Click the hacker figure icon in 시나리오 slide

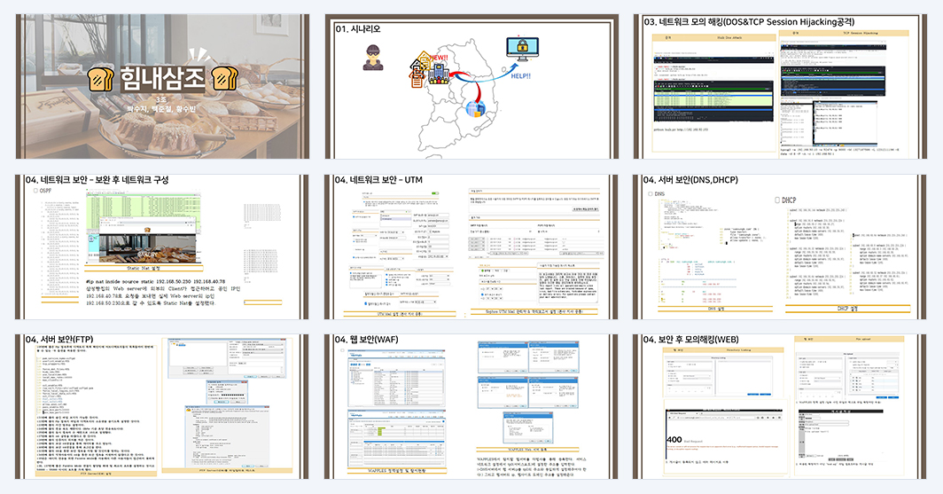373,58
